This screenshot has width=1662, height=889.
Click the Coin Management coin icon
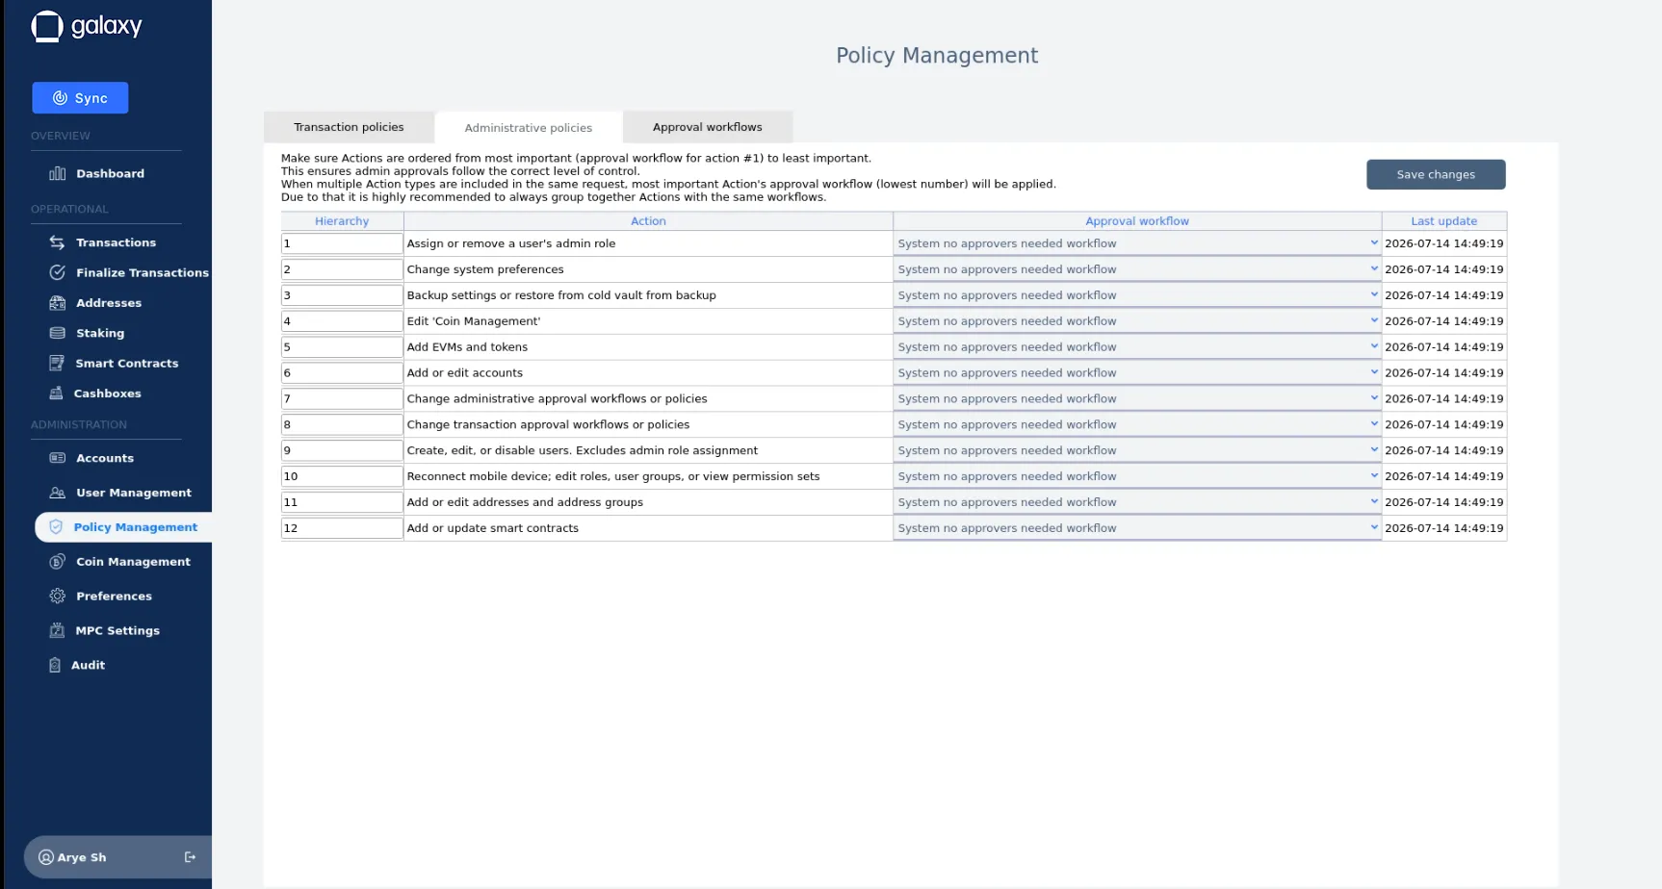(x=58, y=562)
